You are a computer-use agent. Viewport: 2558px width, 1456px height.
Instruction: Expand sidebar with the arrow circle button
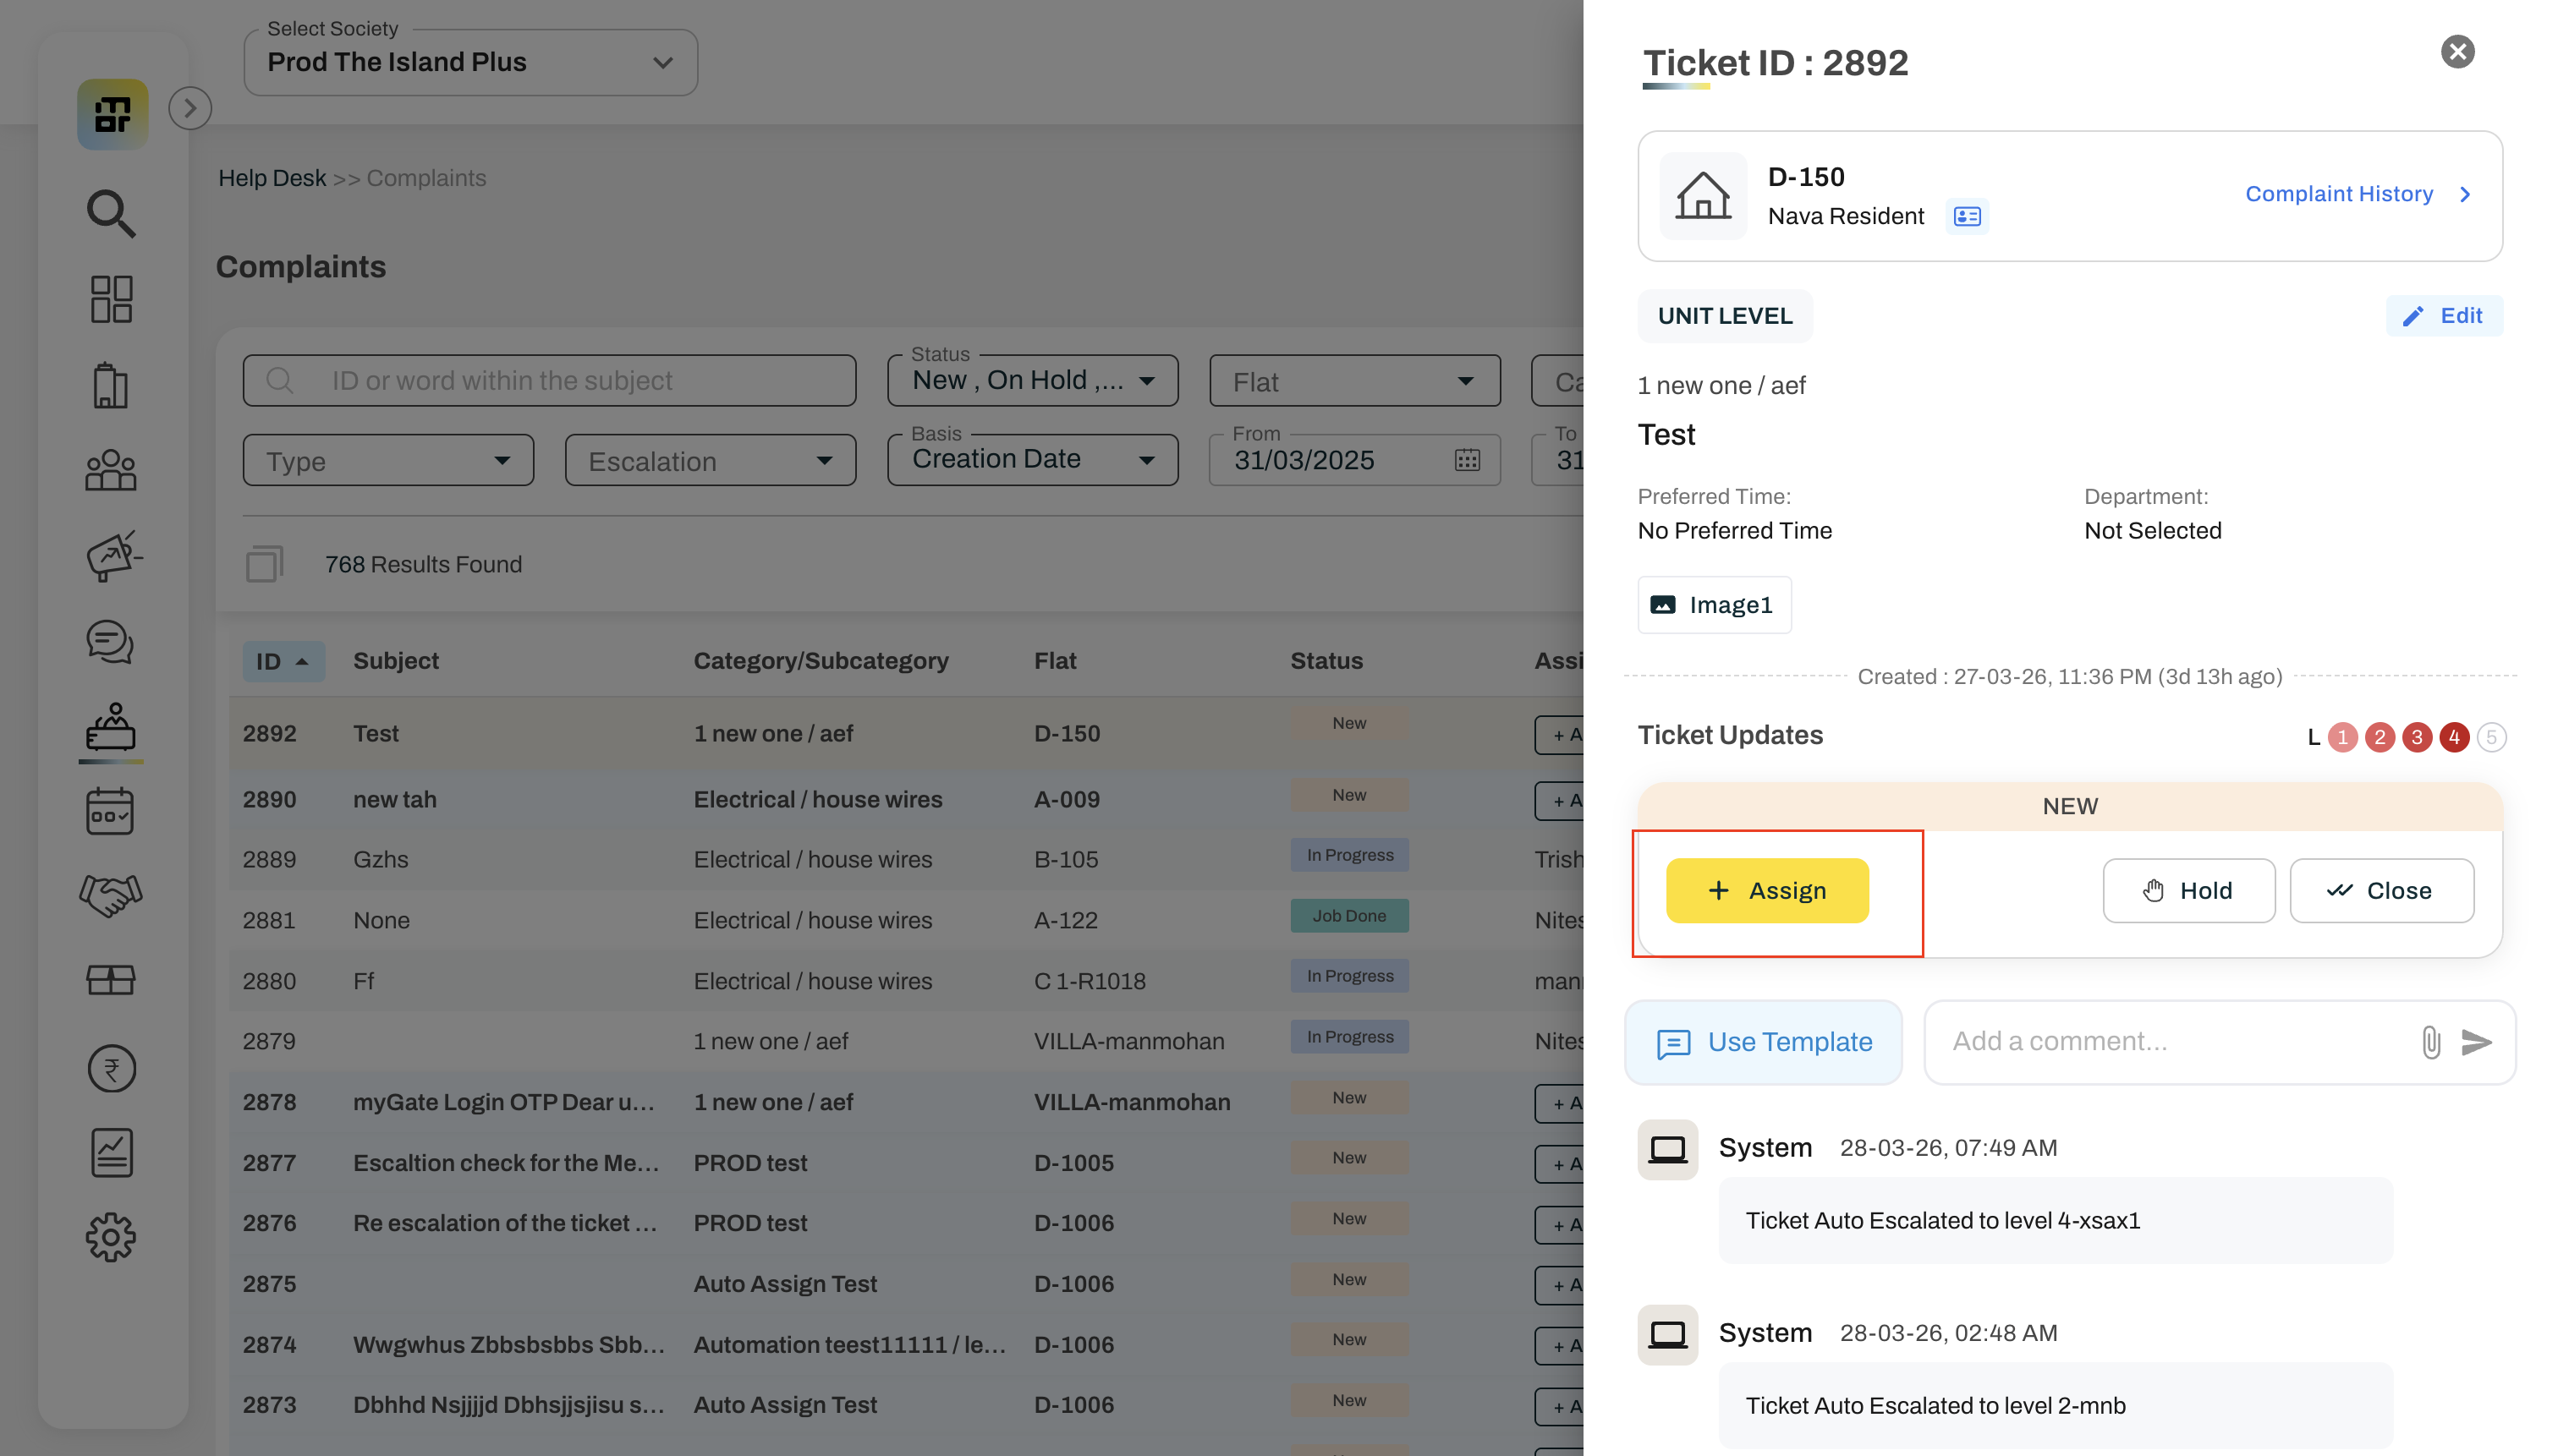click(190, 108)
